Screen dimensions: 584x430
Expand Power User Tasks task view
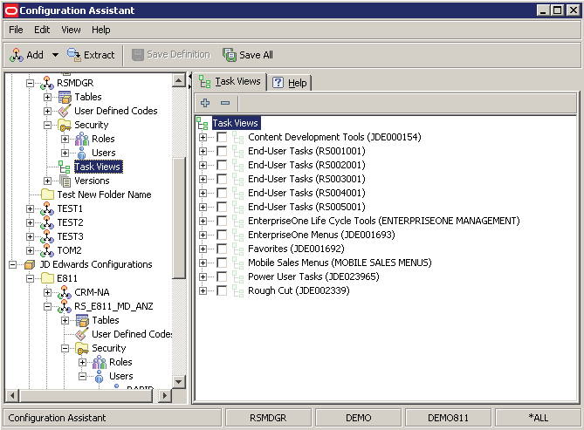(203, 277)
